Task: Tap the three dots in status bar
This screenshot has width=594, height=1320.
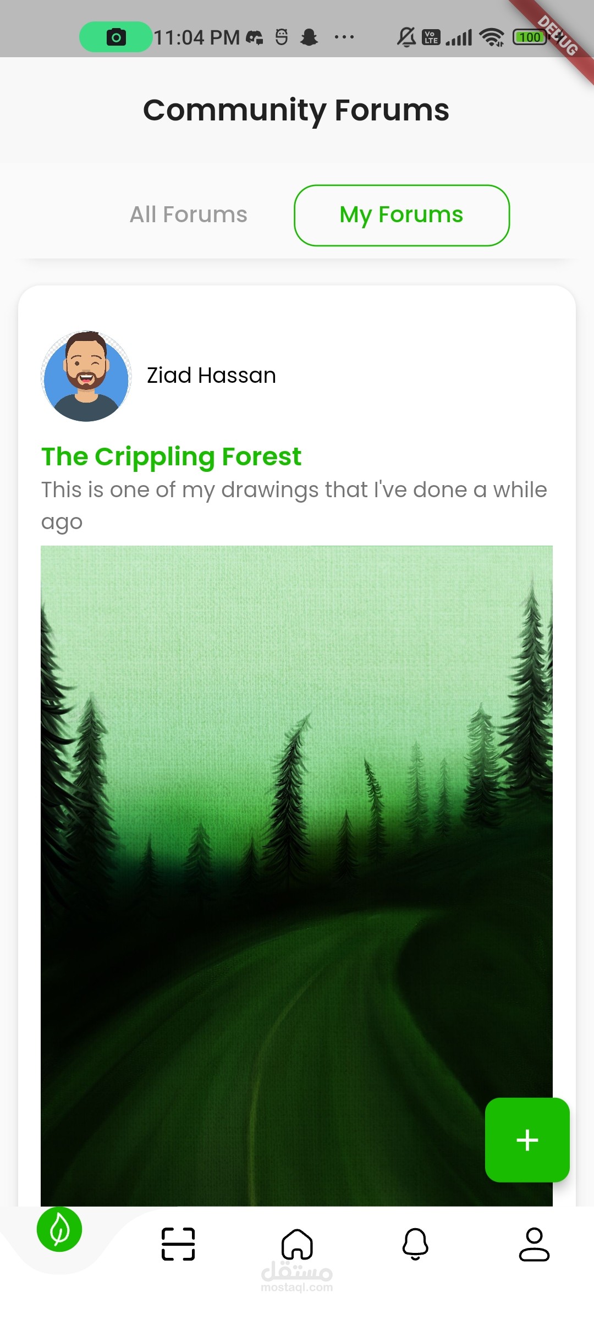Action: point(344,37)
